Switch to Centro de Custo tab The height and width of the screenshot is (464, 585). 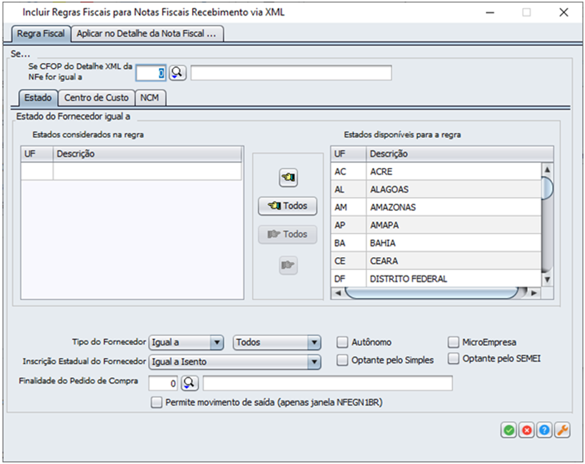point(96,98)
